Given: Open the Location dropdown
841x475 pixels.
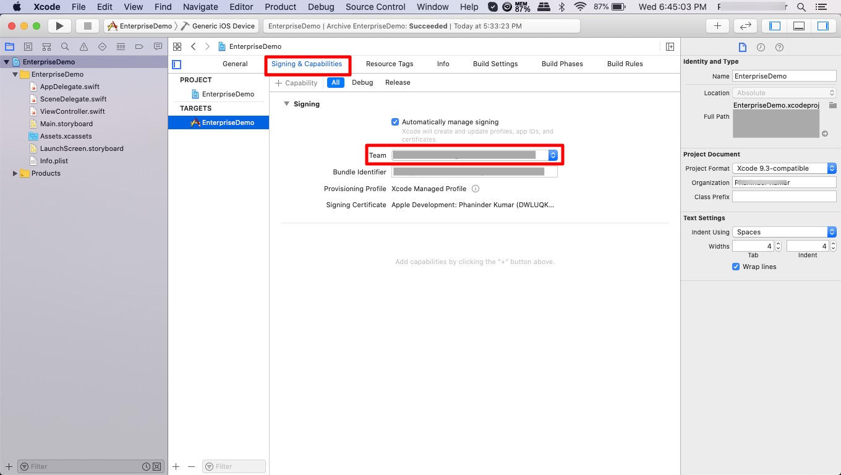Looking at the screenshot, I should click(x=784, y=93).
